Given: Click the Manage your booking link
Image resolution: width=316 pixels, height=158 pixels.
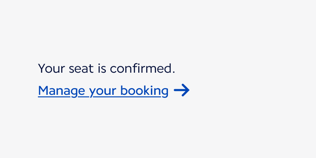Looking at the screenshot, I should coord(103,91).
